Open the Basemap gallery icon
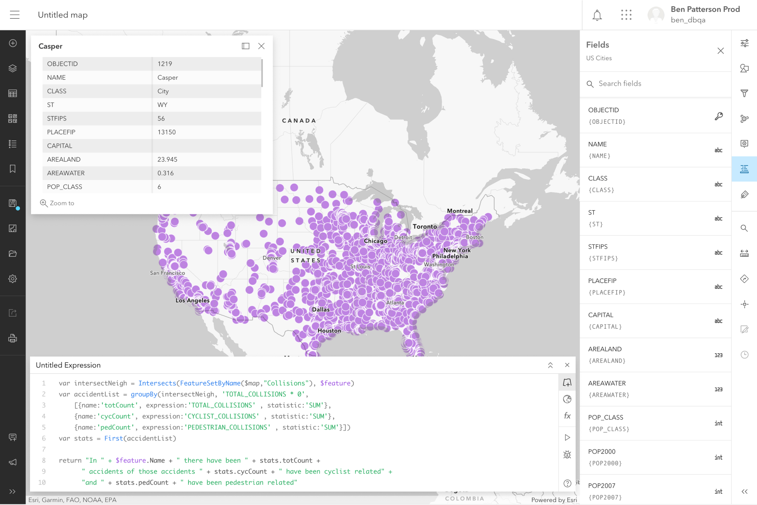 coord(13,119)
